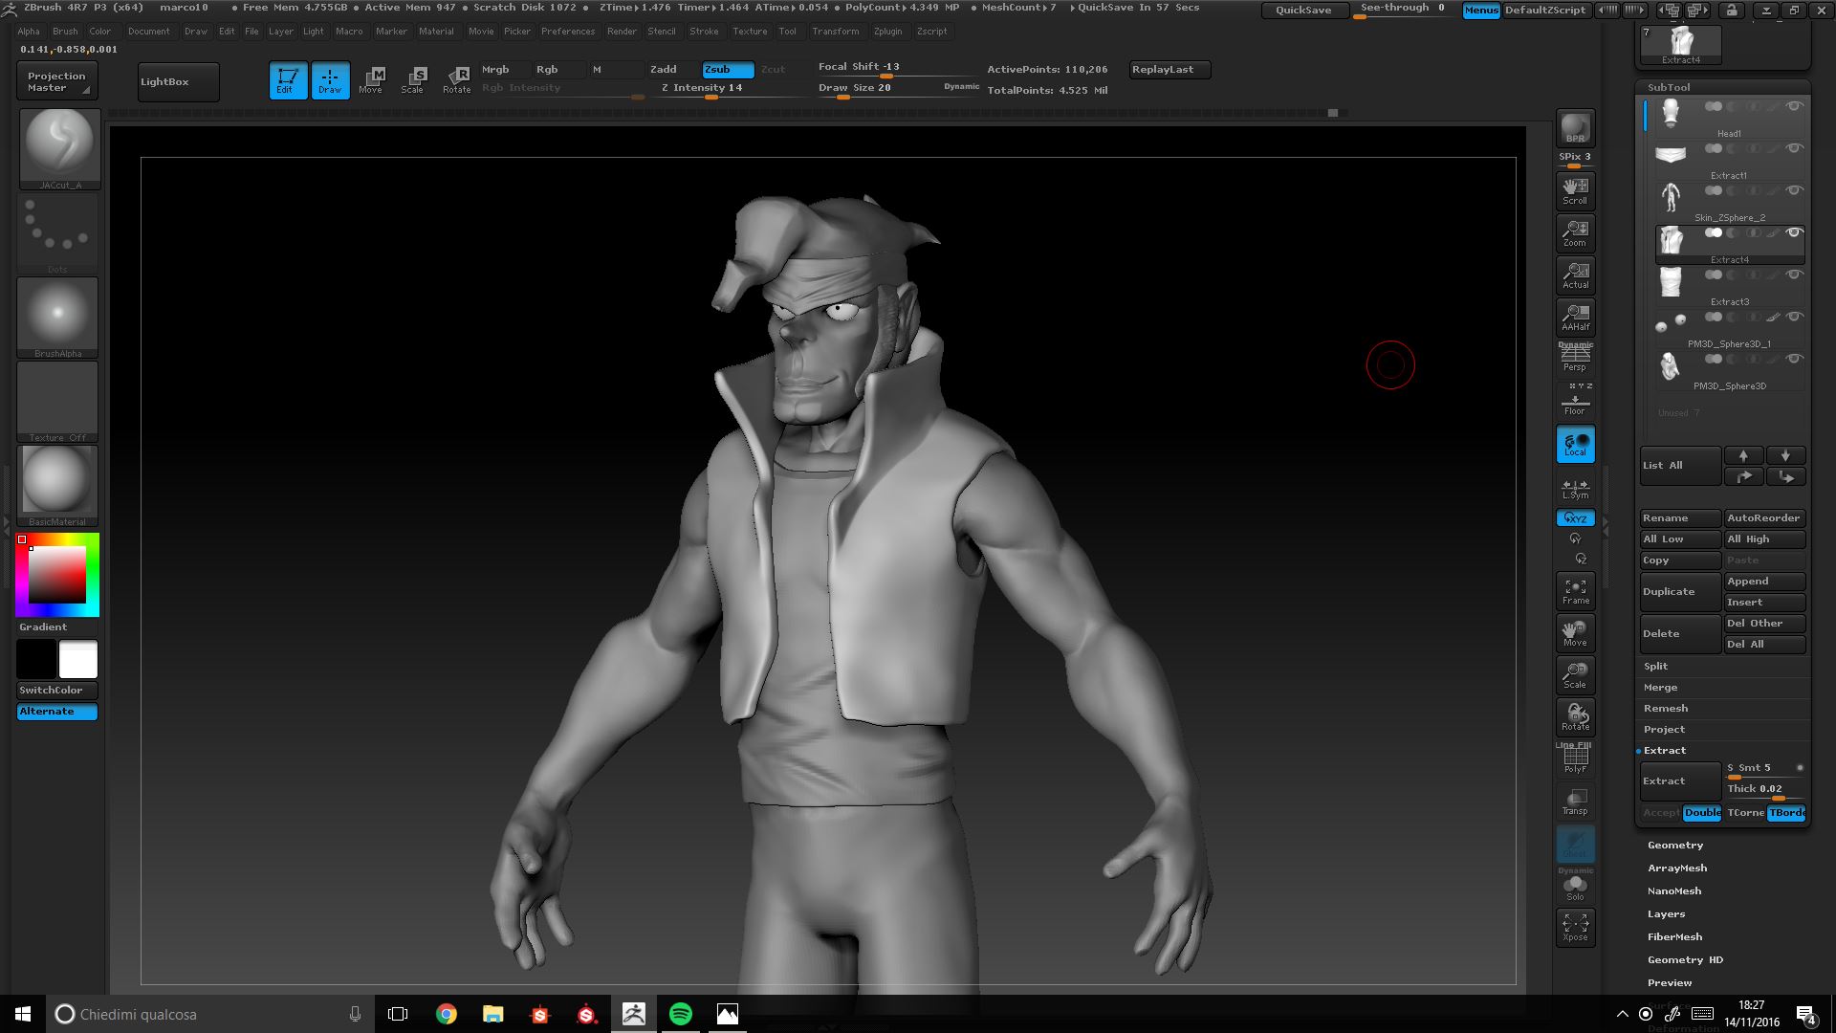Pick a color in the color picker
This screenshot has height=1033, width=1836.
point(57,575)
